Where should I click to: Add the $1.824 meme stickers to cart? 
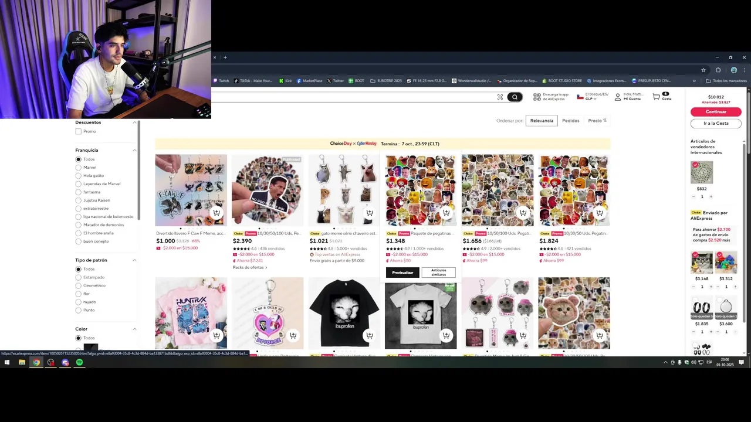pos(599,213)
